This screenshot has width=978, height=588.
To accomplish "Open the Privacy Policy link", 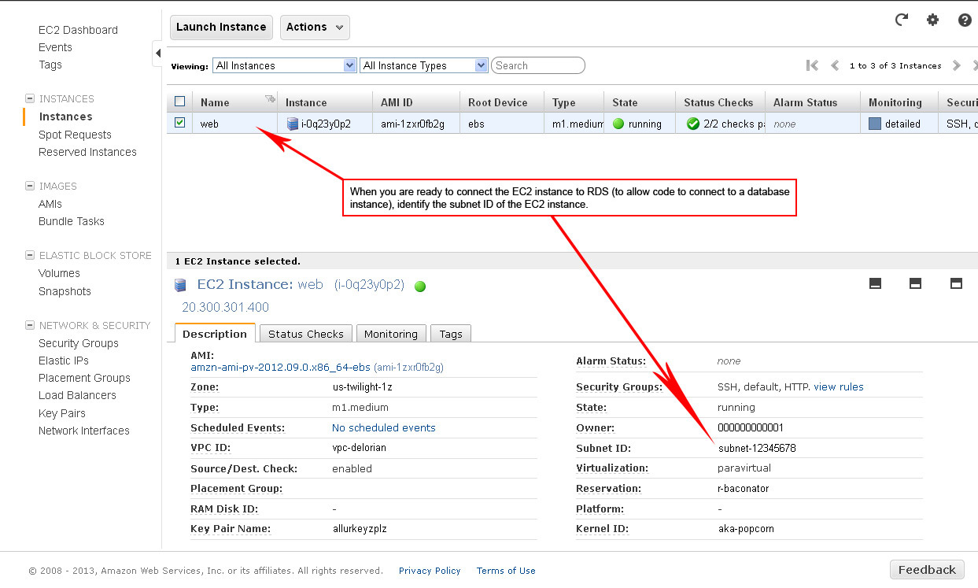I will (x=430, y=571).
